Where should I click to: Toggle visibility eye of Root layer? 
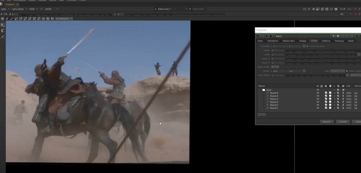[318, 90]
